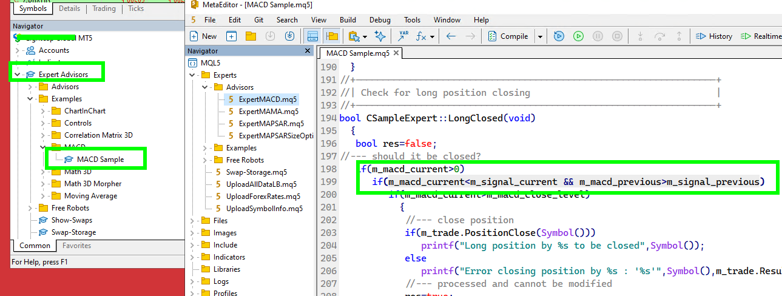Collapse the Expert Advisors tree node
The image size is (782, 296).
click(x=17, y=75)
